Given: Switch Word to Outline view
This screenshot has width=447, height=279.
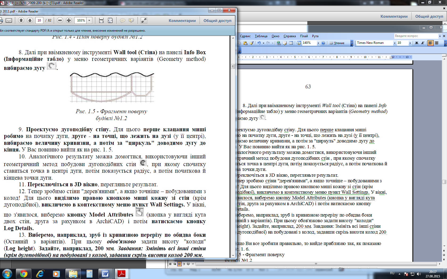Looking at the screenshot, I should point(184,264).
